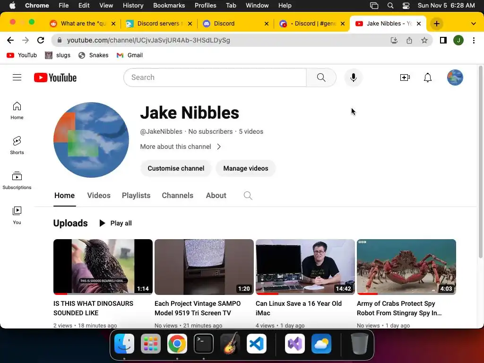Click the channel profile picture
Image resolution: width=484 pixels, height=363 pixels.
(x=91, y=140)
